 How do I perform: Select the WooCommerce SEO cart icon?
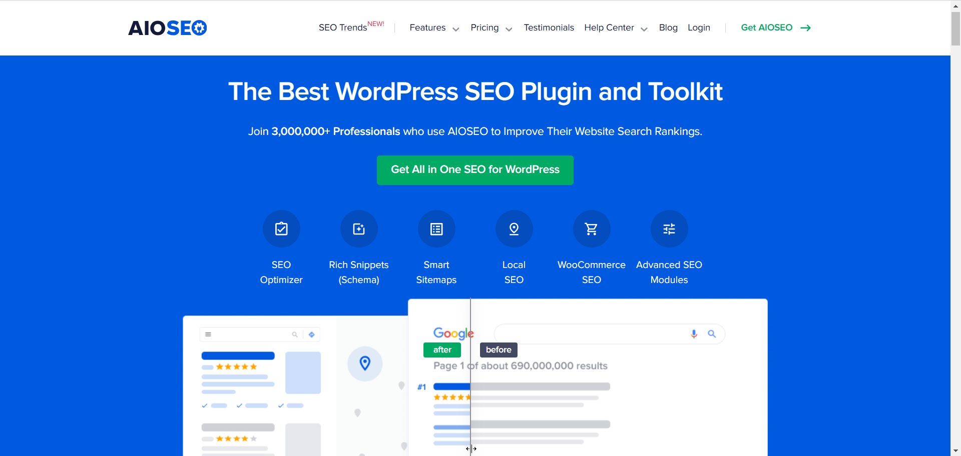click(592, 229)
